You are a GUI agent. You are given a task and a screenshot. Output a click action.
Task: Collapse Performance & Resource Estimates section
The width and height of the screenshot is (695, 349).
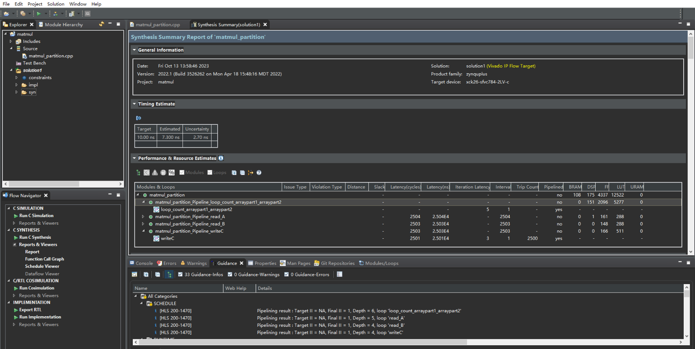[135, 158]
